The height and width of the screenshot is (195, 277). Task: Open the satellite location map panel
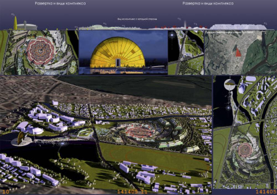[240, 52]
